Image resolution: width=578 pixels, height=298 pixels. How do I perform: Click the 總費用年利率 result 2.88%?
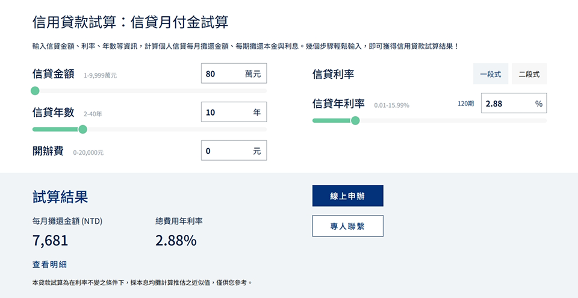(176, 241)
